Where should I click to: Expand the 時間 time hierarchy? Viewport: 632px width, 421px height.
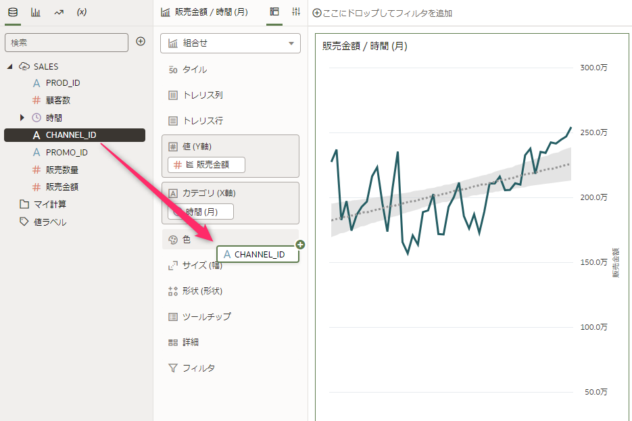tap(22, 118)
